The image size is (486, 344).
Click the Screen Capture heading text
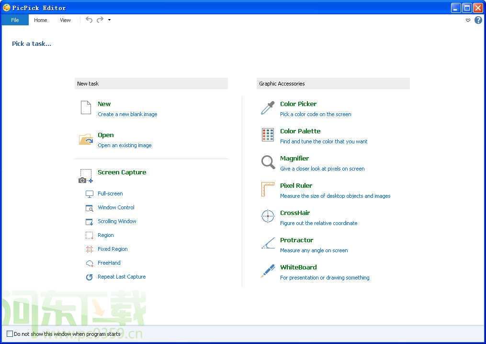(x=122, y=172)
